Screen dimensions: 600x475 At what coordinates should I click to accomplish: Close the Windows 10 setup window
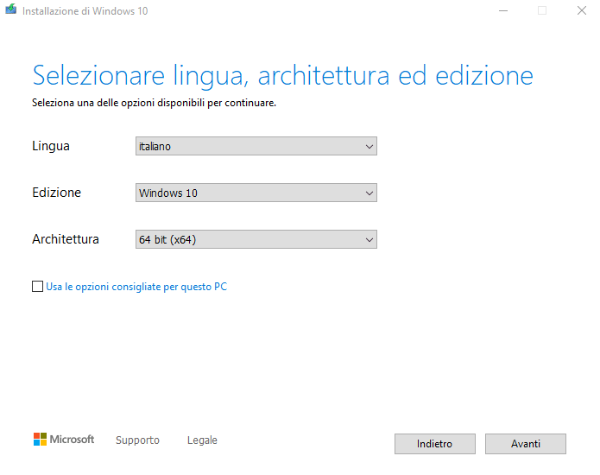pos(582,10)
